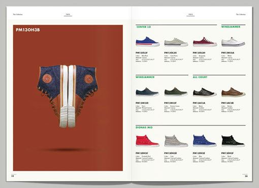This screenshot has width=259, height=188.
Task: Click product code PM13DH3C
Action: click(x=142, y=153)
